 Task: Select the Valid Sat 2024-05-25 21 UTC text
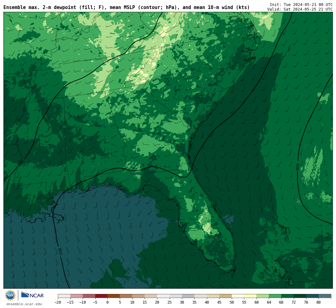point(300,9)
